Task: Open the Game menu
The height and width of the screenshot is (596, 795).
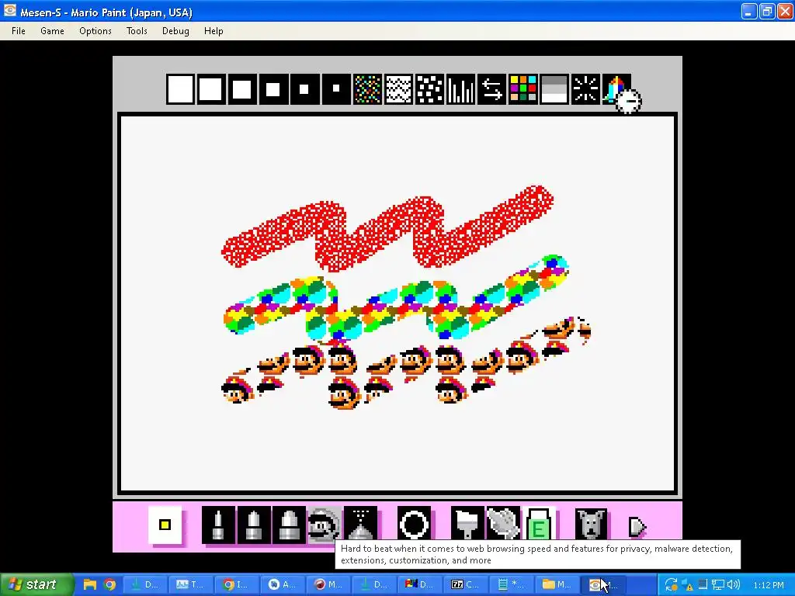Action: pos(52,31)
